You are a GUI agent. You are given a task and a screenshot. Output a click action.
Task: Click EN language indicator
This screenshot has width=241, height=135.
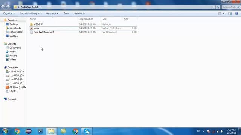click(198, 131)
